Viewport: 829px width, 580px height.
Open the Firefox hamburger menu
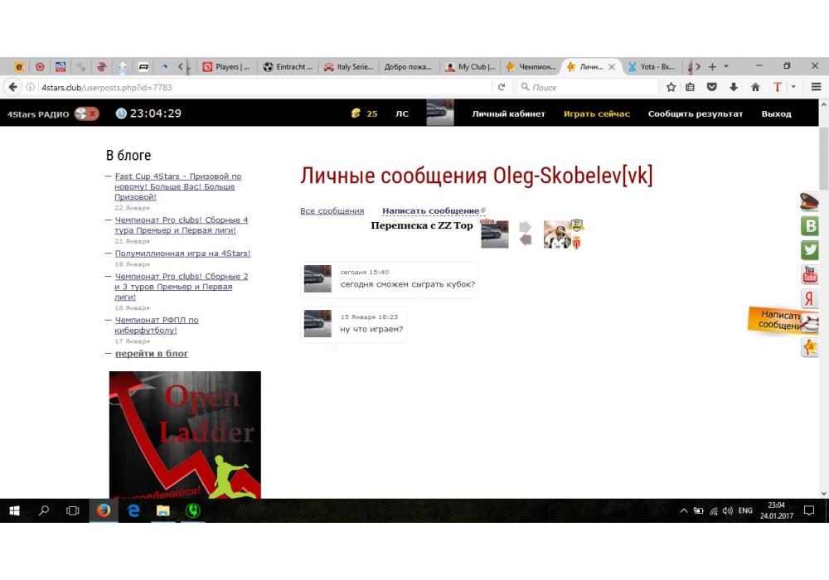coord(817,87)
